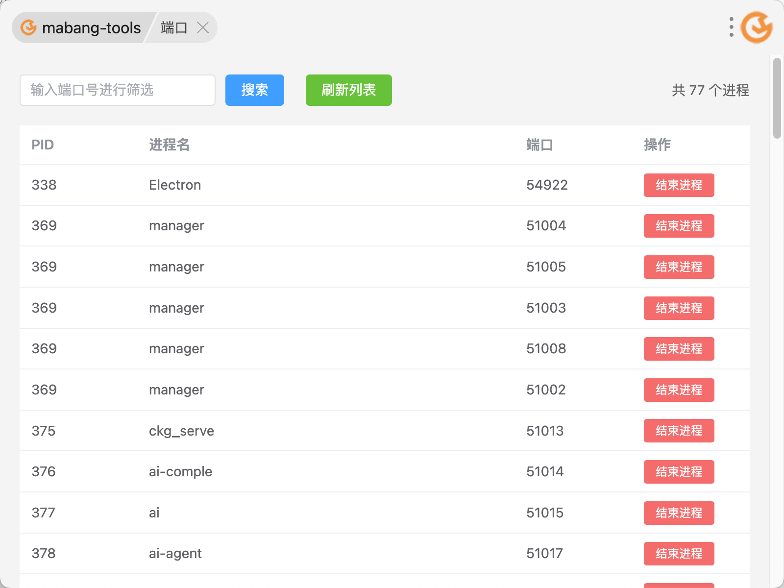Click PID value 376
The width and height of the screenshot is (784, 588).
(x=44, y=471)
